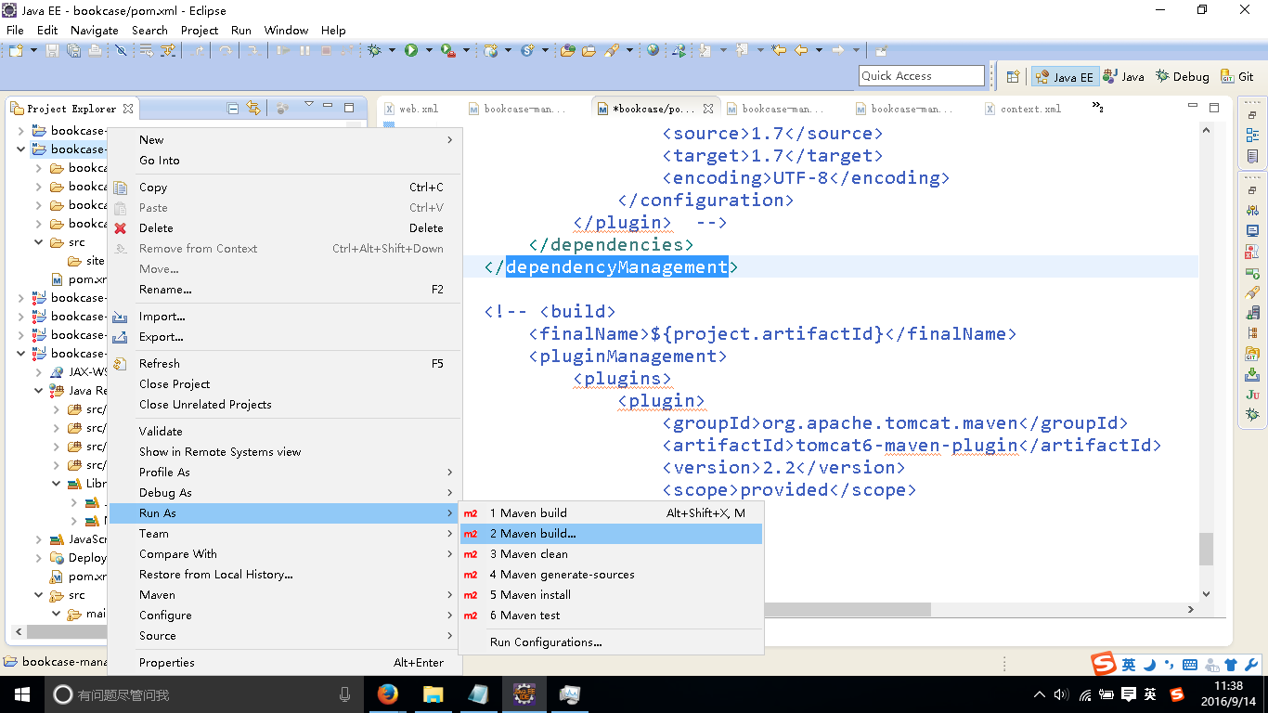
Task: Expand the Debug As submenu
Action: point(285,493)
